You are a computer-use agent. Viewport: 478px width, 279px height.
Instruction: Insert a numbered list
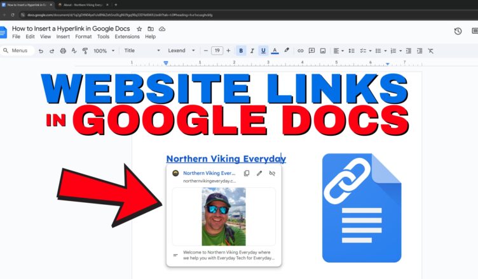[x=393, y=51]
